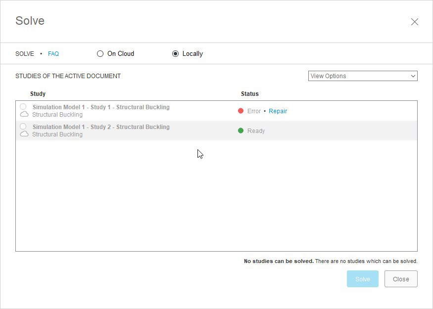Click the Repair link for Study 1
Viewport: 433px width, 309px height.
(x=278, y=111)
